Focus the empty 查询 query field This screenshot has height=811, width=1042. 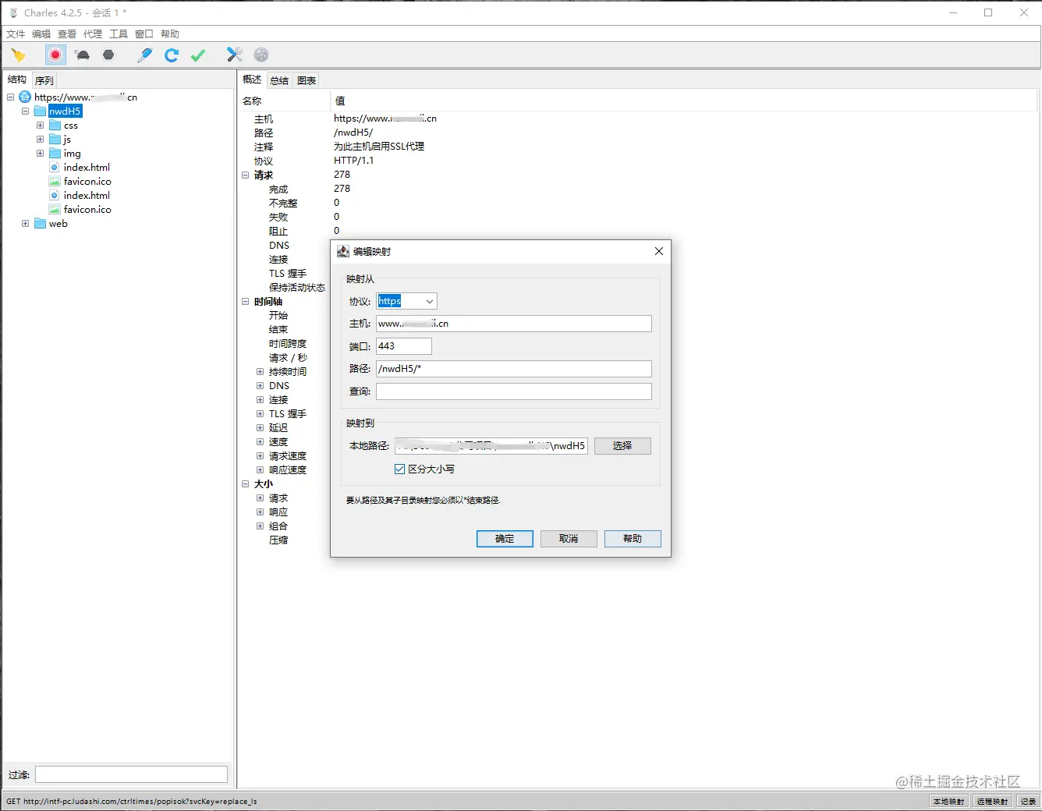(x=514, y=391)
